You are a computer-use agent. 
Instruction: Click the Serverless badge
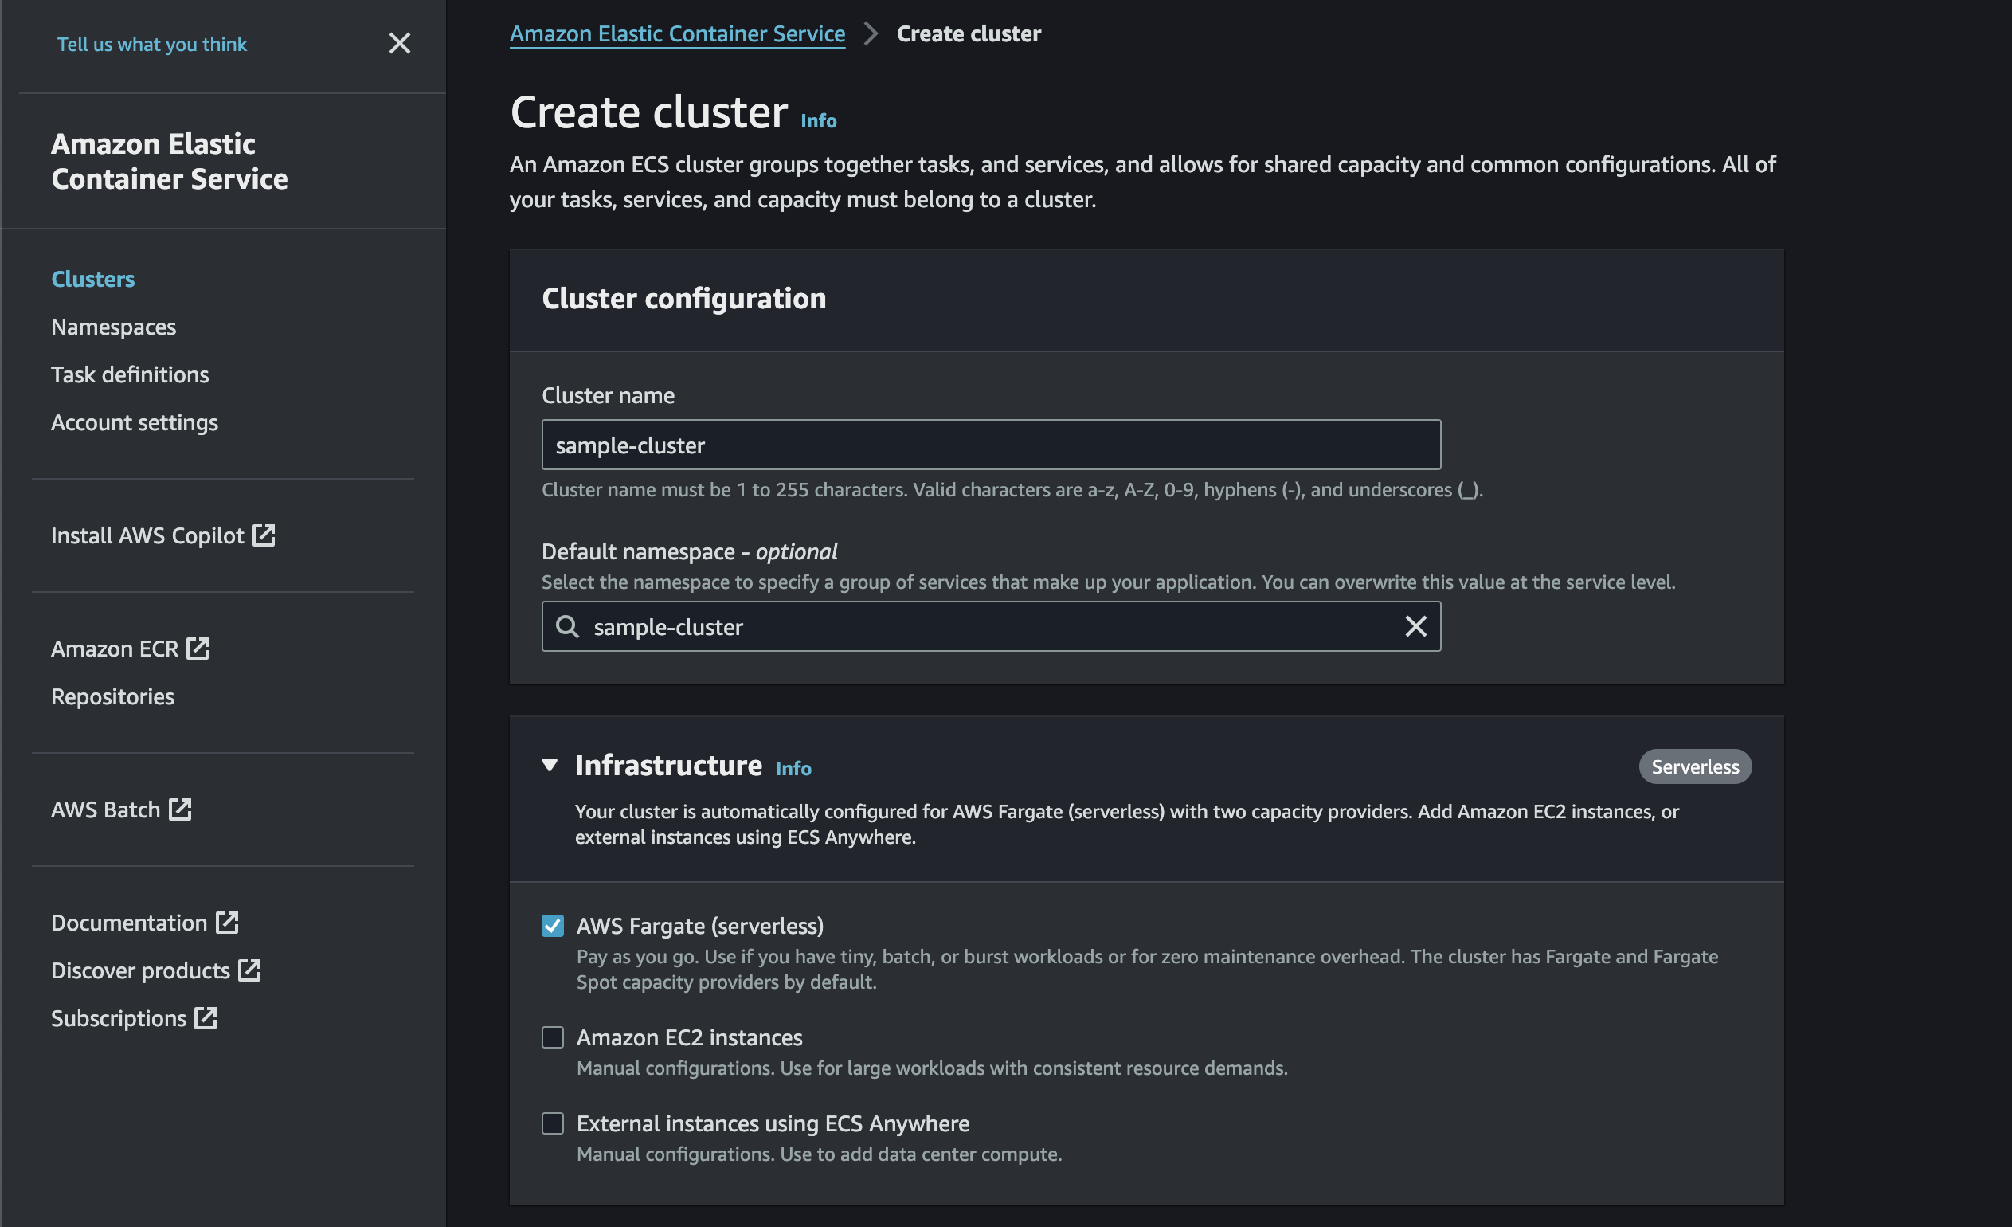[x=1694, y=766]
